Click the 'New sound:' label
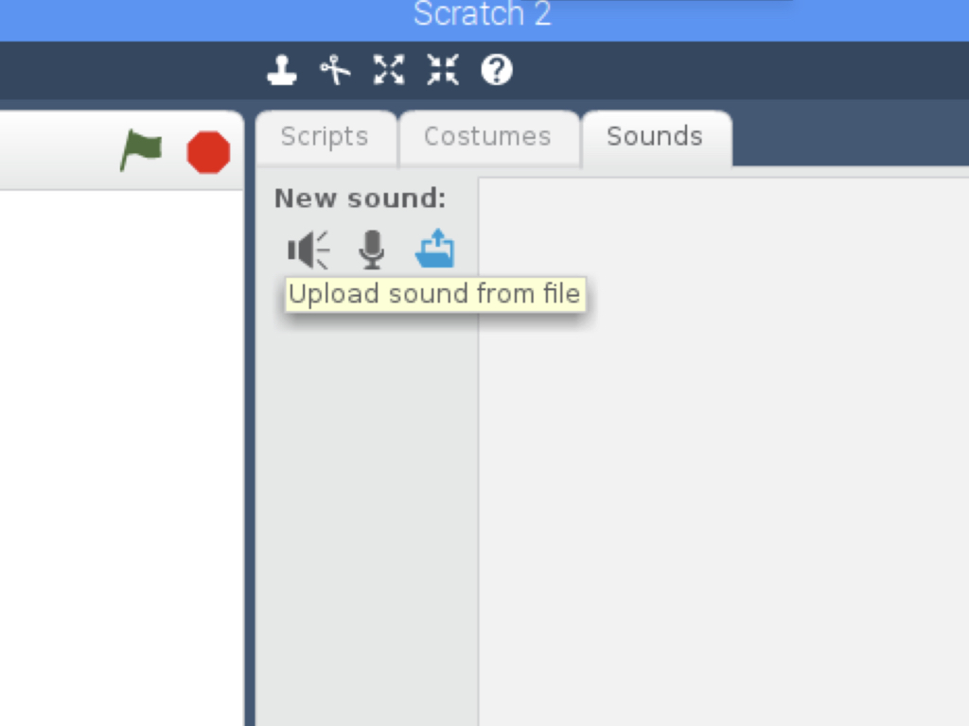 (x=361, y=199)
